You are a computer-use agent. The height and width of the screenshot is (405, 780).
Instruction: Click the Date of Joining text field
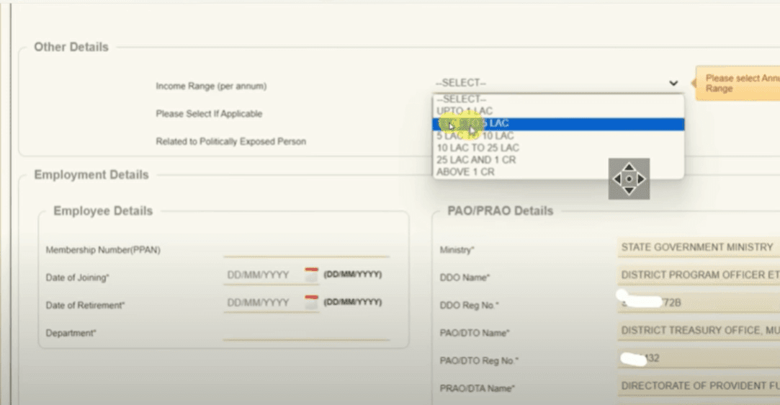(261, 275)
